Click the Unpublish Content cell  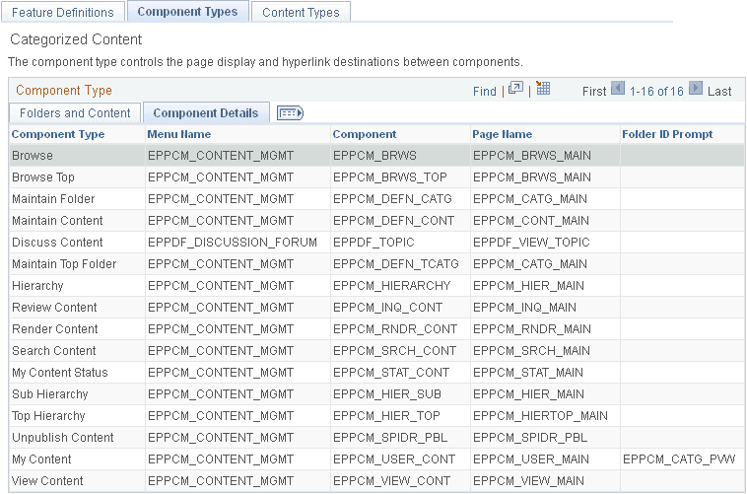[x=77, y=438]
